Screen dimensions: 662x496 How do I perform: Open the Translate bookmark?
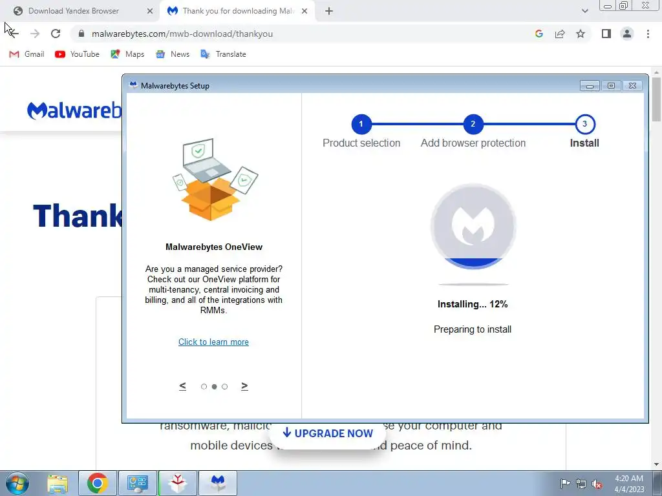click(x=223, y=54)
